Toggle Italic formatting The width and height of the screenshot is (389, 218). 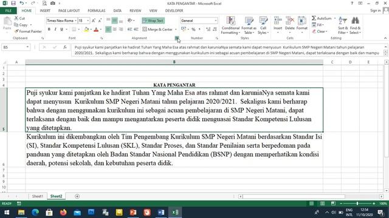55,30
